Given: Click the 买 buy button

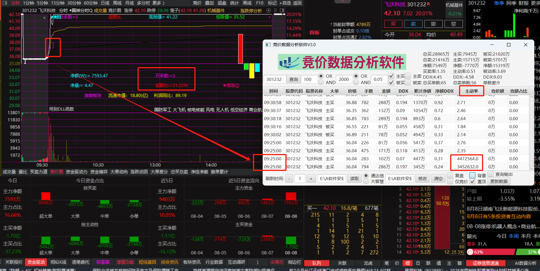Looking at the screenshot, I should point(393,24).
